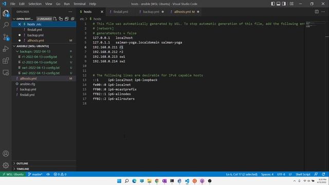Open File Explorer from the taskbar
The height and width of the screenshot is (185, 329).
click(150, 181)
